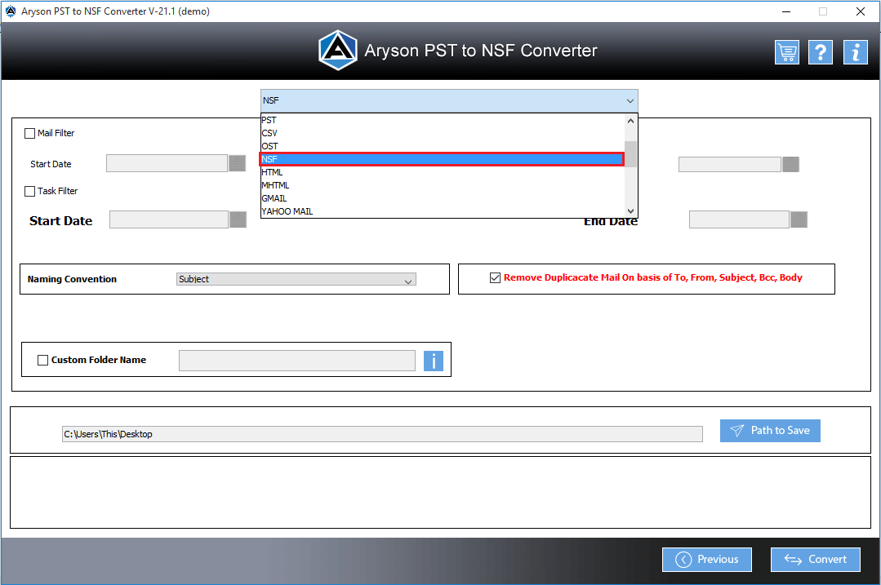Choose CSV from the format list
This screenshot has width=881, height=585.
[443, 133]
